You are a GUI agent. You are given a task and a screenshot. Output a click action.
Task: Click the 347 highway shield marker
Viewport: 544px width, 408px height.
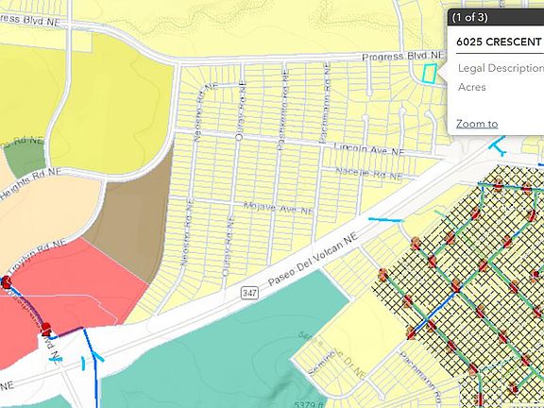coord(249,293)
